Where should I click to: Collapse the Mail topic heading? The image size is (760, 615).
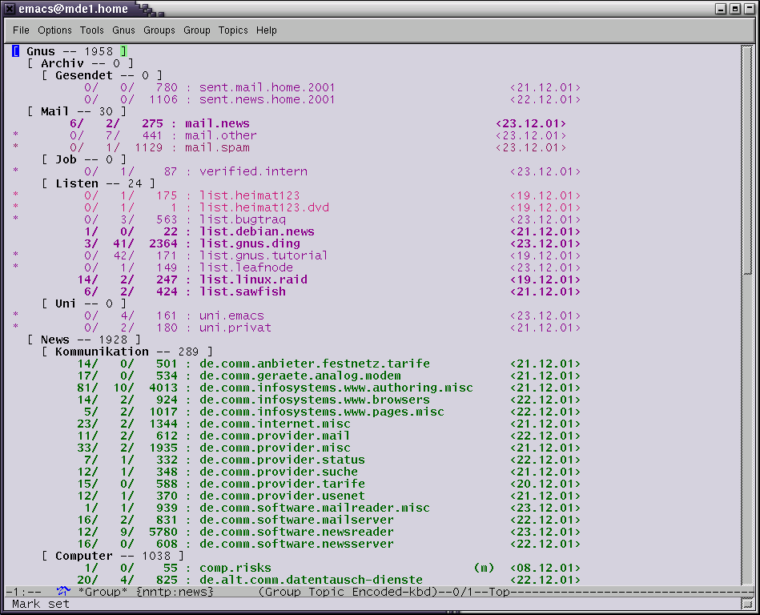(77, 111)
